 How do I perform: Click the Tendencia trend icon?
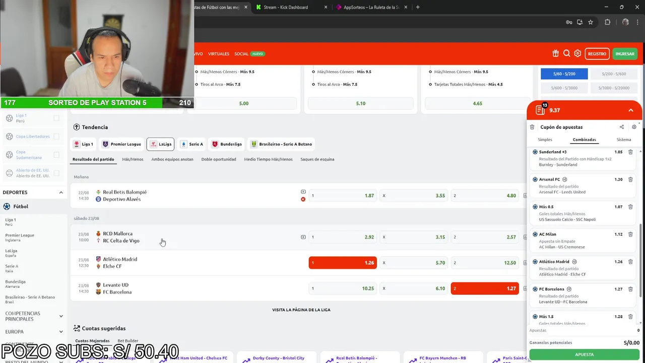(77, 127)
